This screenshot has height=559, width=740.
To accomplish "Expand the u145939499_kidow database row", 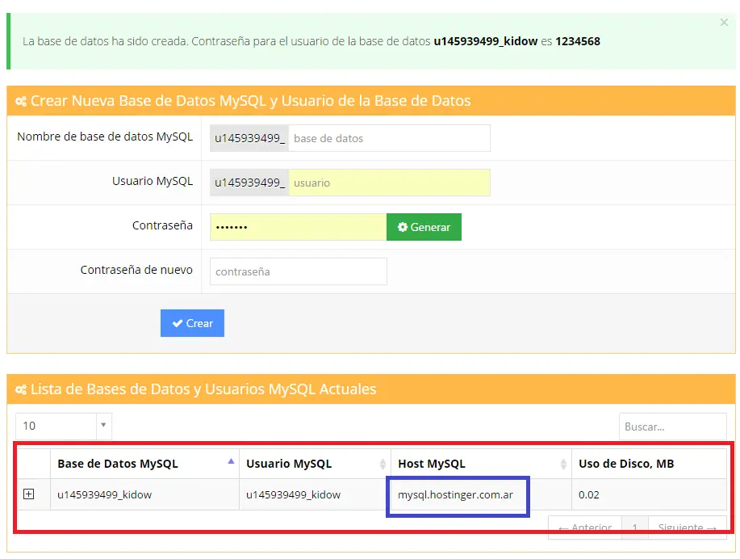I will (29, 494).
